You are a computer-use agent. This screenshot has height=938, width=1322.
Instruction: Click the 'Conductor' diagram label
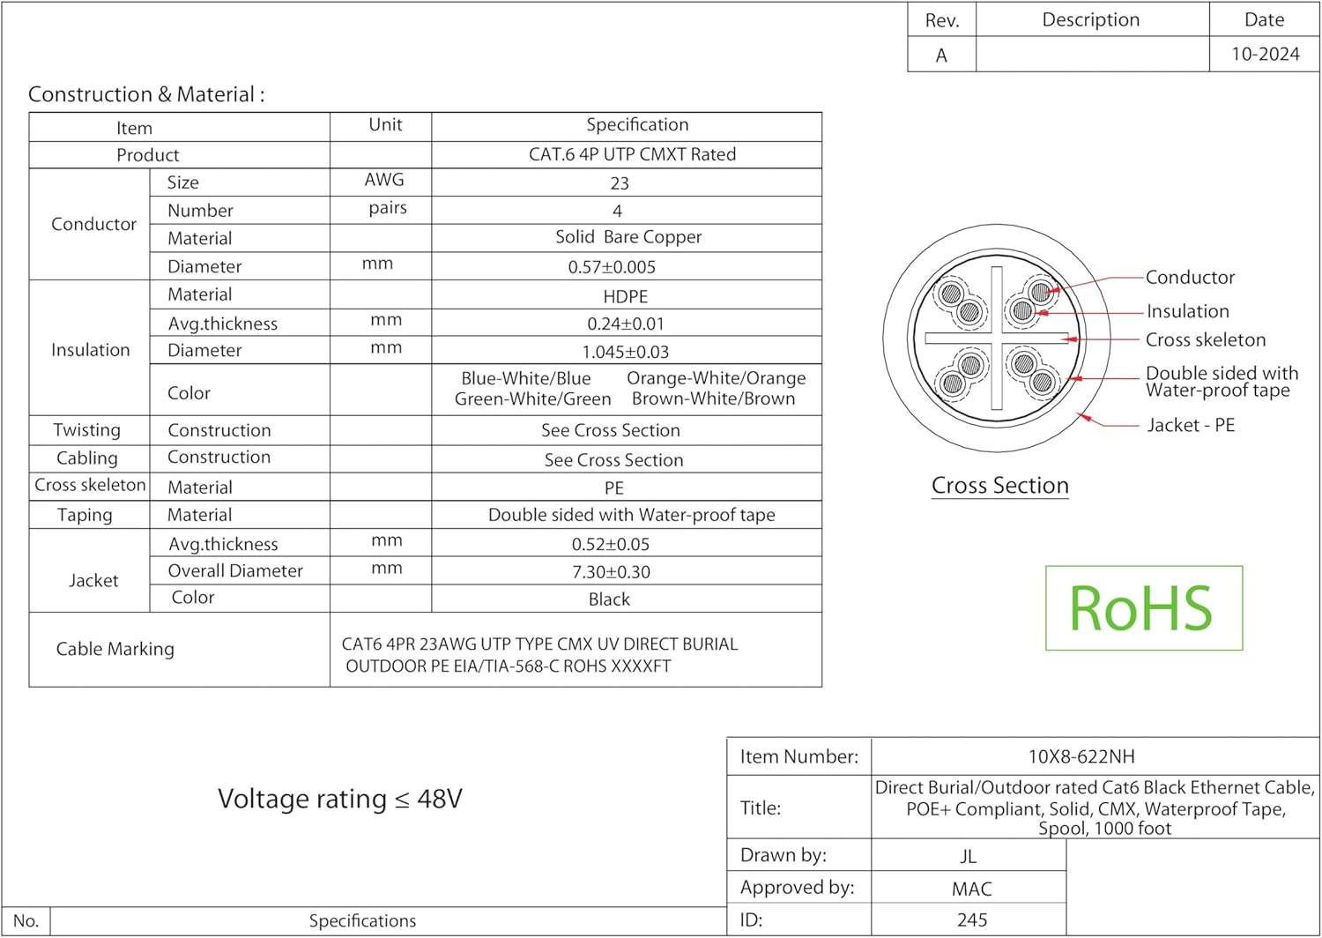click(1190, 278)
